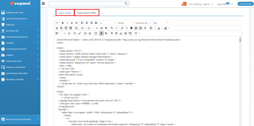Click the search magnifier in top bar

(x=126, y=3)
